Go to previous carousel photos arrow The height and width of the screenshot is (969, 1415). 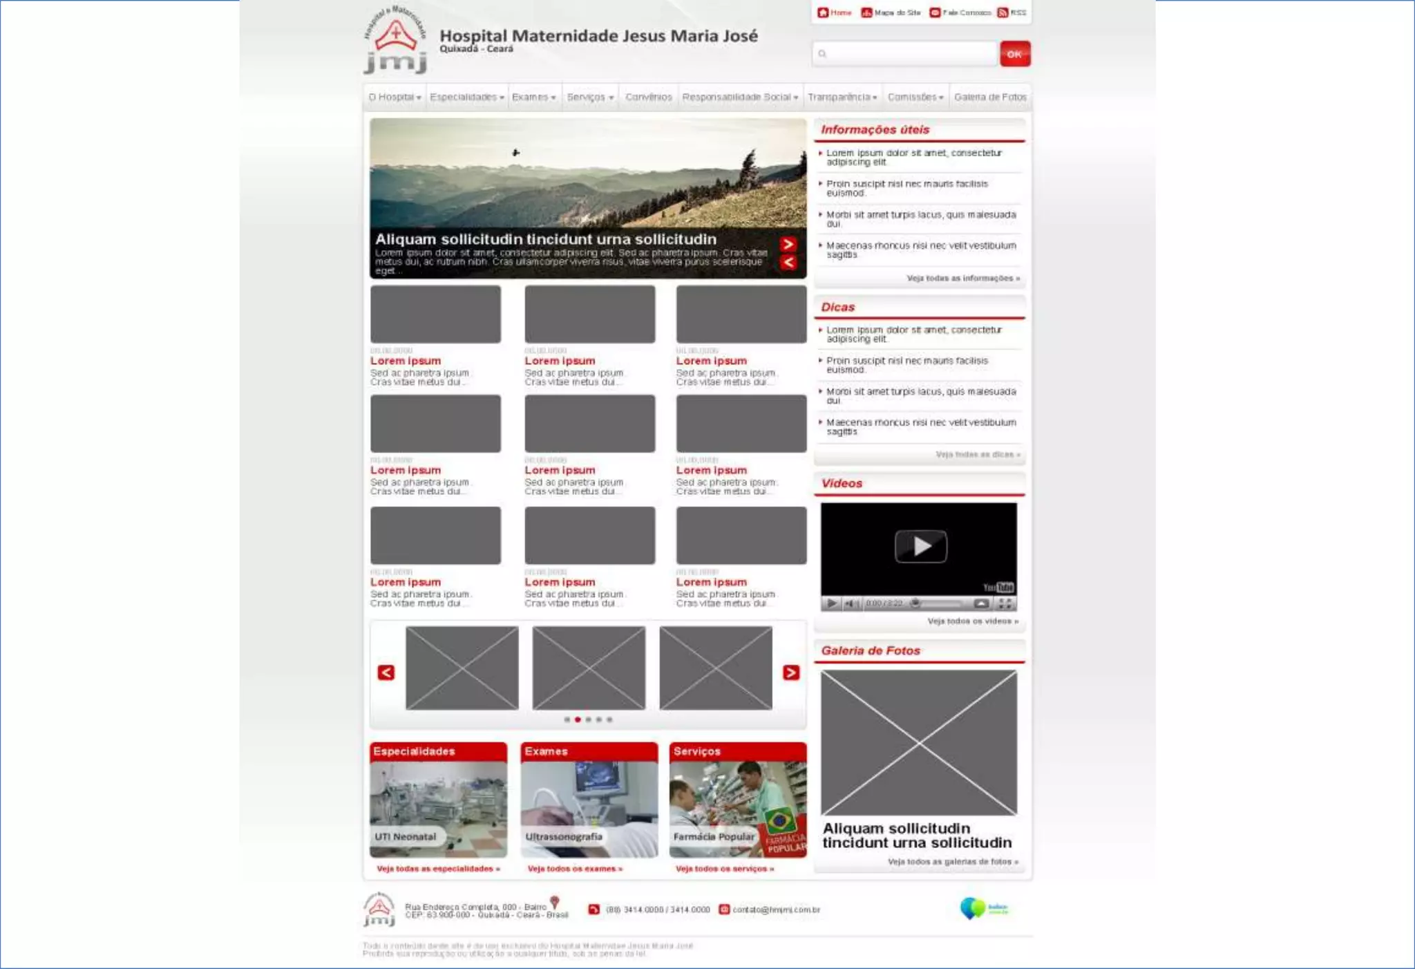pyautogui.click(x=386, y=672)
